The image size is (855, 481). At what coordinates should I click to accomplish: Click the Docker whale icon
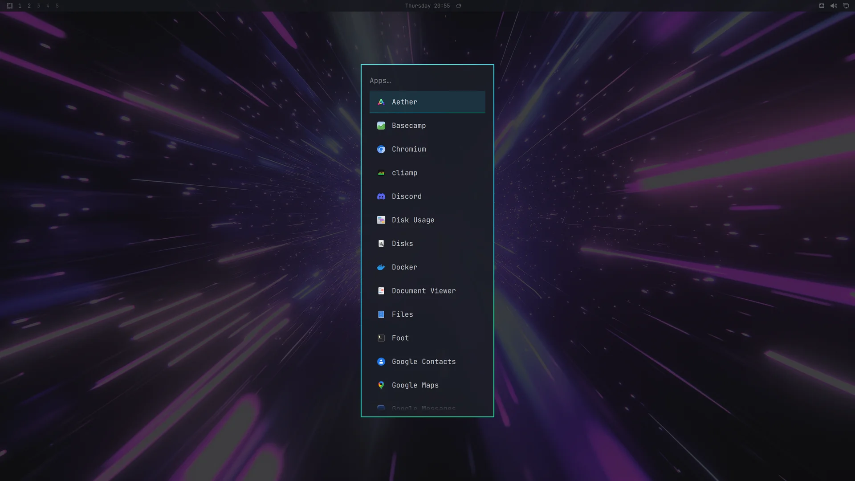click(381, 267)
